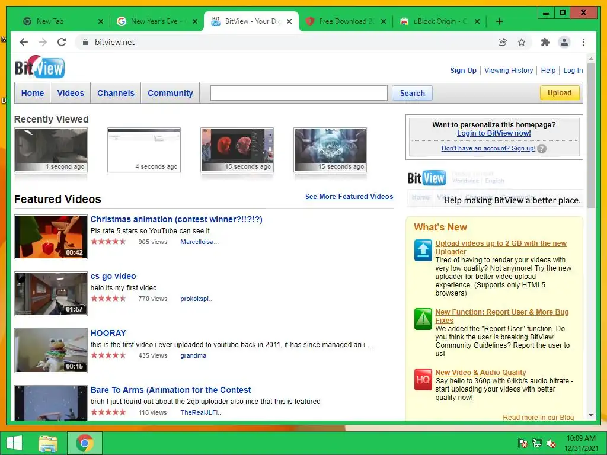Click the muted volume tray icon
607x455 pixels.
(551, 443)
